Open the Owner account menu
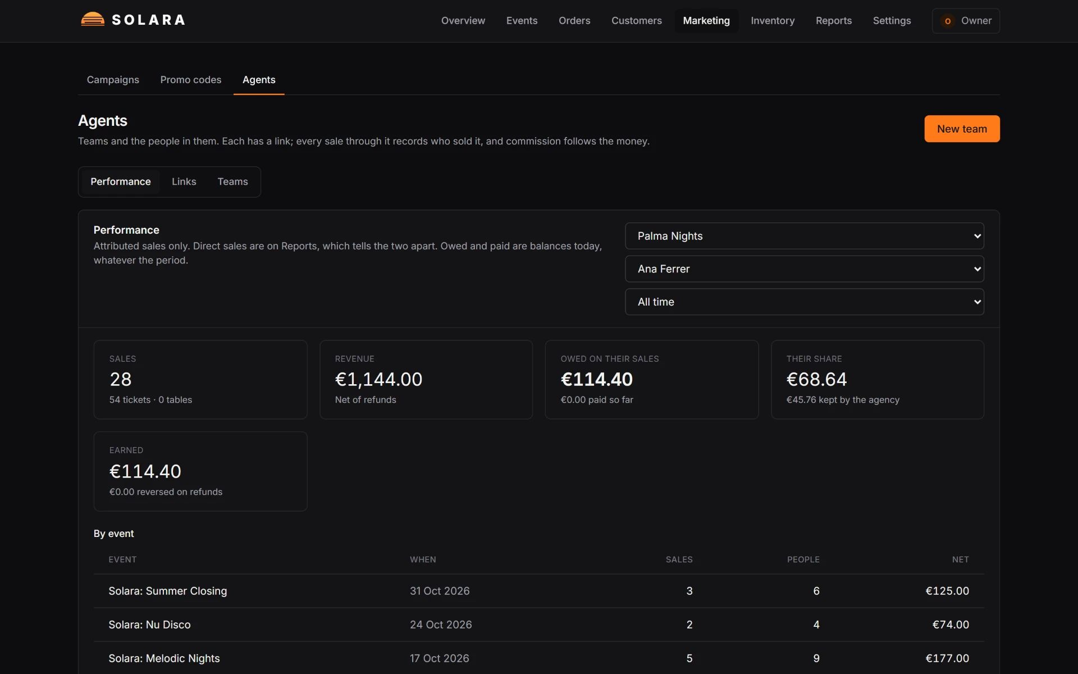The image size is (1078, 674). coord(966,21)
